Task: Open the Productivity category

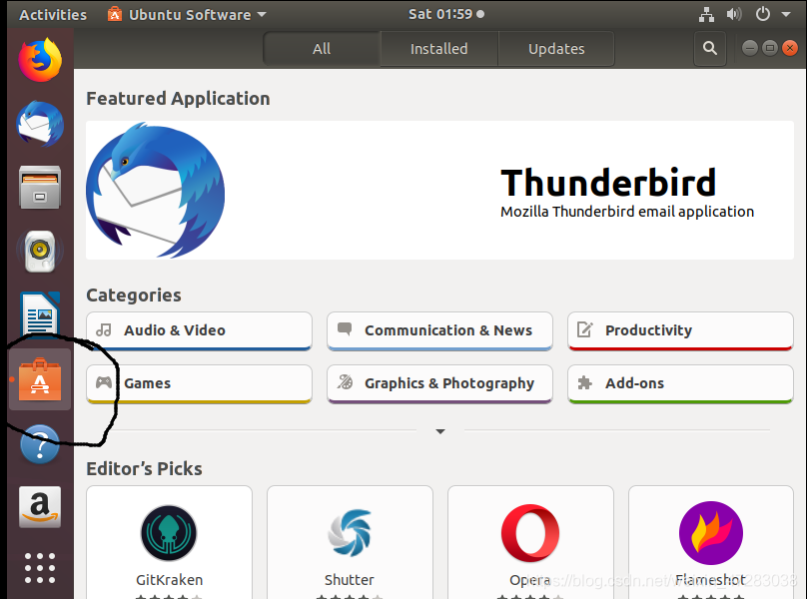Action: pos(680,330)
